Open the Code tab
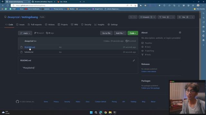Screen dimensions: 206x115 coord(9,25)
